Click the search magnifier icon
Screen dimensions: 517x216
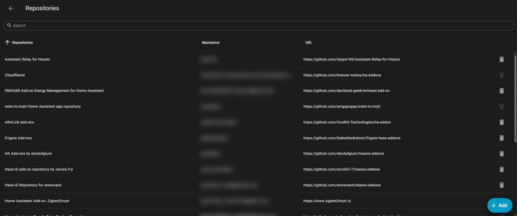9,25
